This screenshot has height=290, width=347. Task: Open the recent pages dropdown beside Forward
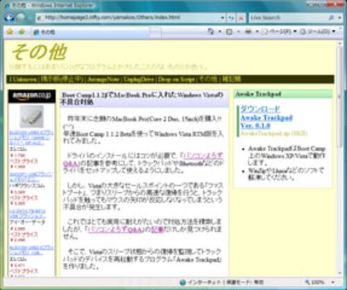tap(29, 18)
